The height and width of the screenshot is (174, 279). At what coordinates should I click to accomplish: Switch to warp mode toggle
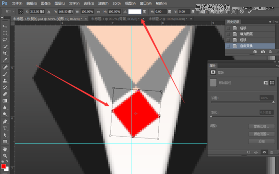click(233, 12)
